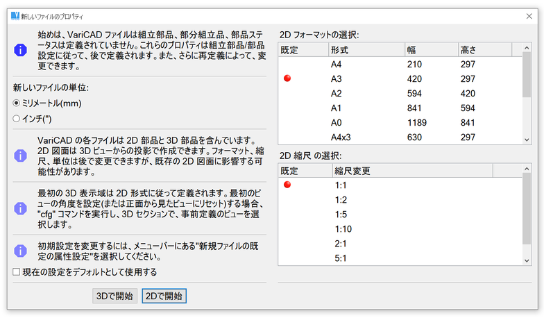Viewport: 544px width, 318px height.
Task: Select the インチ(") unit radio button
Action: coord(17,119)
